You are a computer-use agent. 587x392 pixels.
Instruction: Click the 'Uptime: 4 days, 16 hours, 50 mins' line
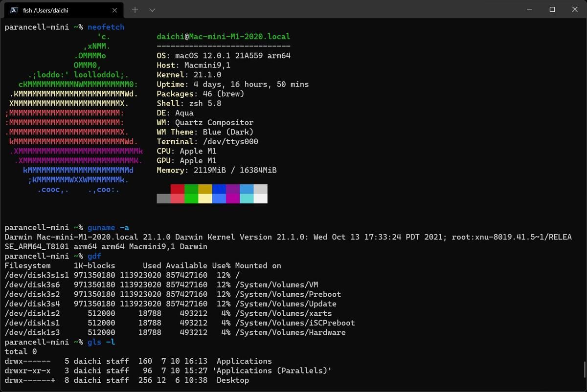233,84
